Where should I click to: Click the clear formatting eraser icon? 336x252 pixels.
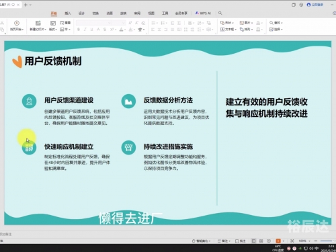[143, 23]
